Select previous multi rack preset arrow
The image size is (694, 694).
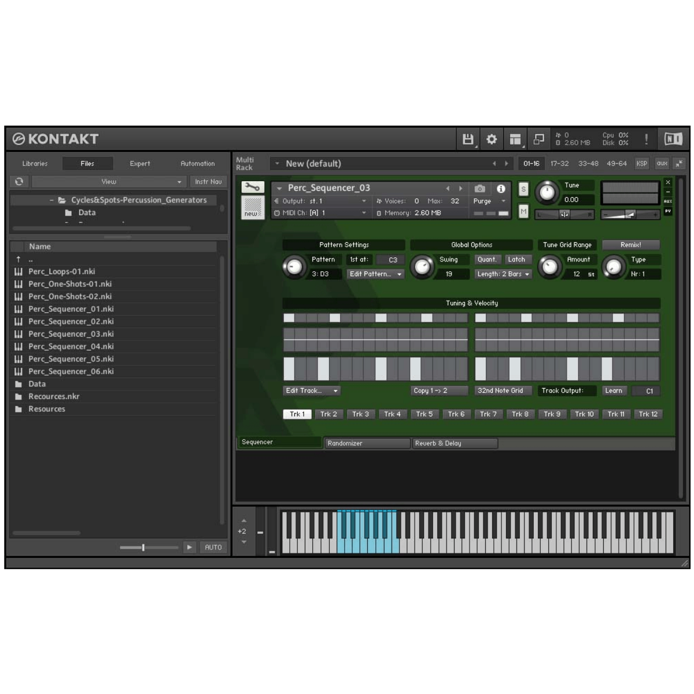click(494, 164)
